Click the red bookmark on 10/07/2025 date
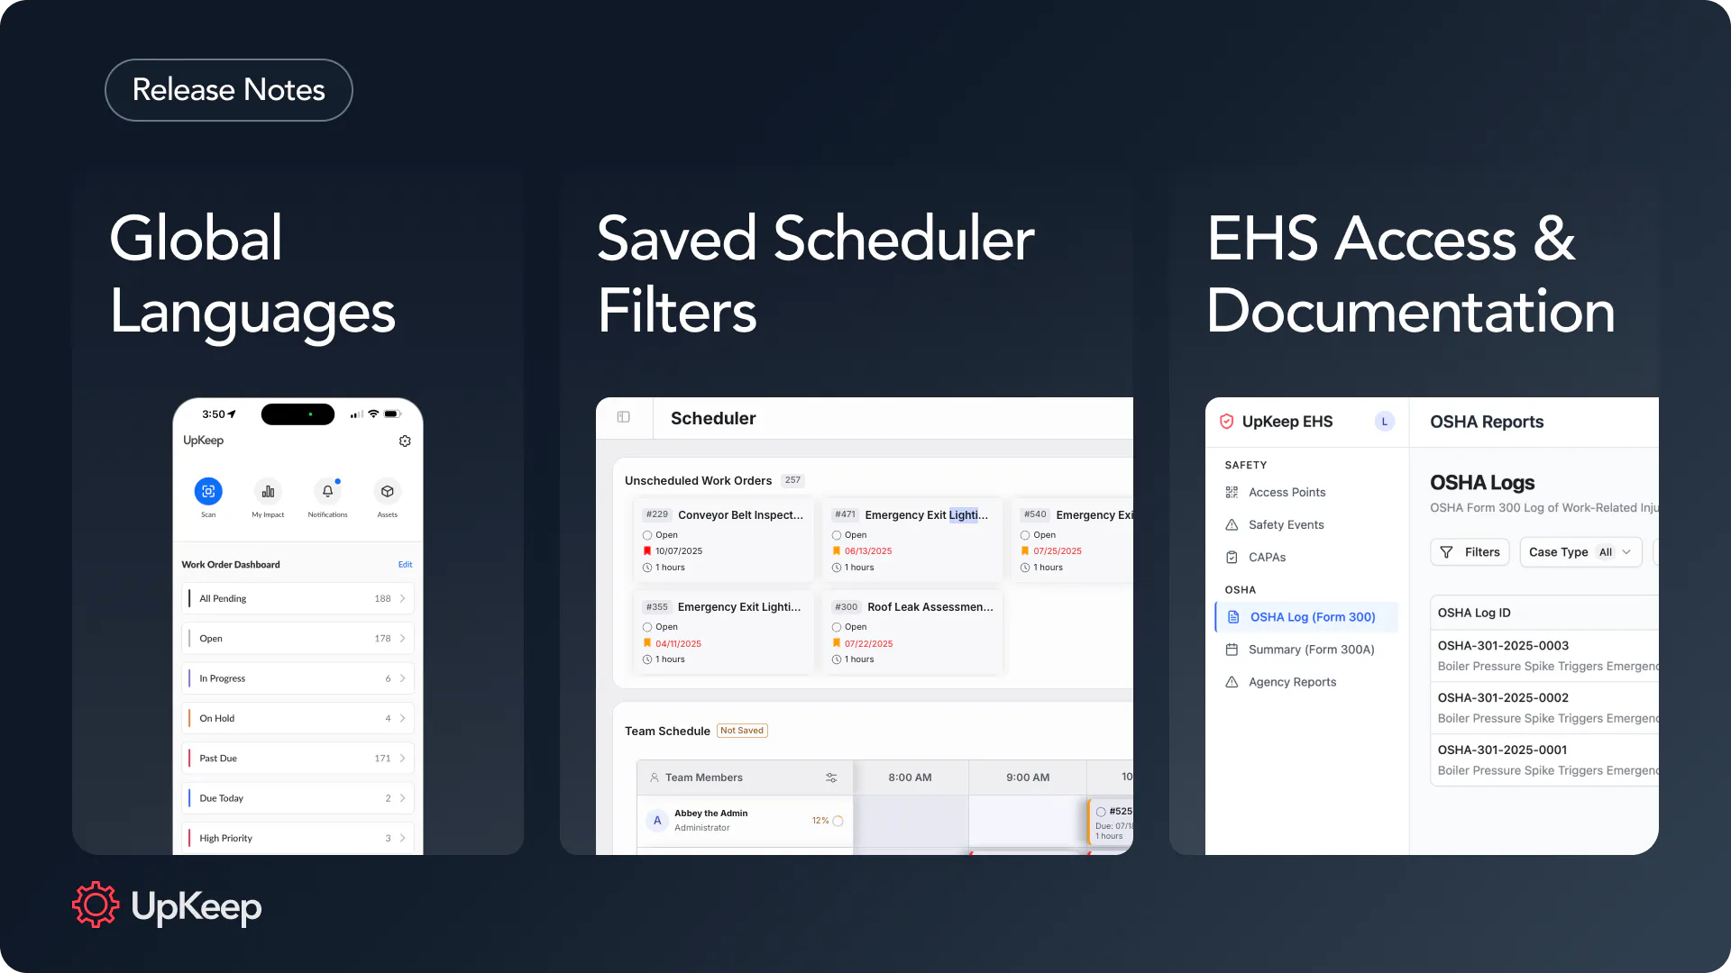 click(x=647, y=550)
